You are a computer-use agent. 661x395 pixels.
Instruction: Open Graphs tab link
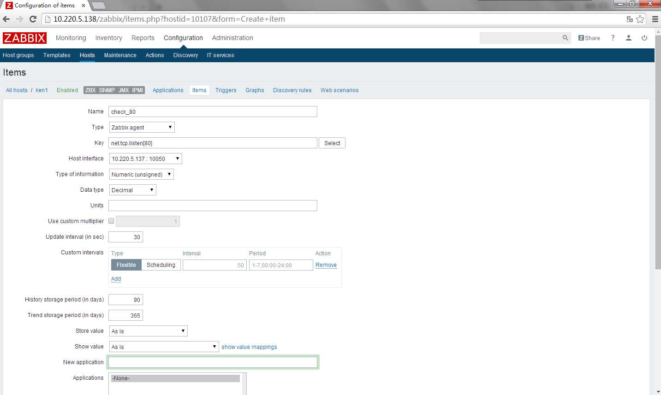tap(255, 90)
